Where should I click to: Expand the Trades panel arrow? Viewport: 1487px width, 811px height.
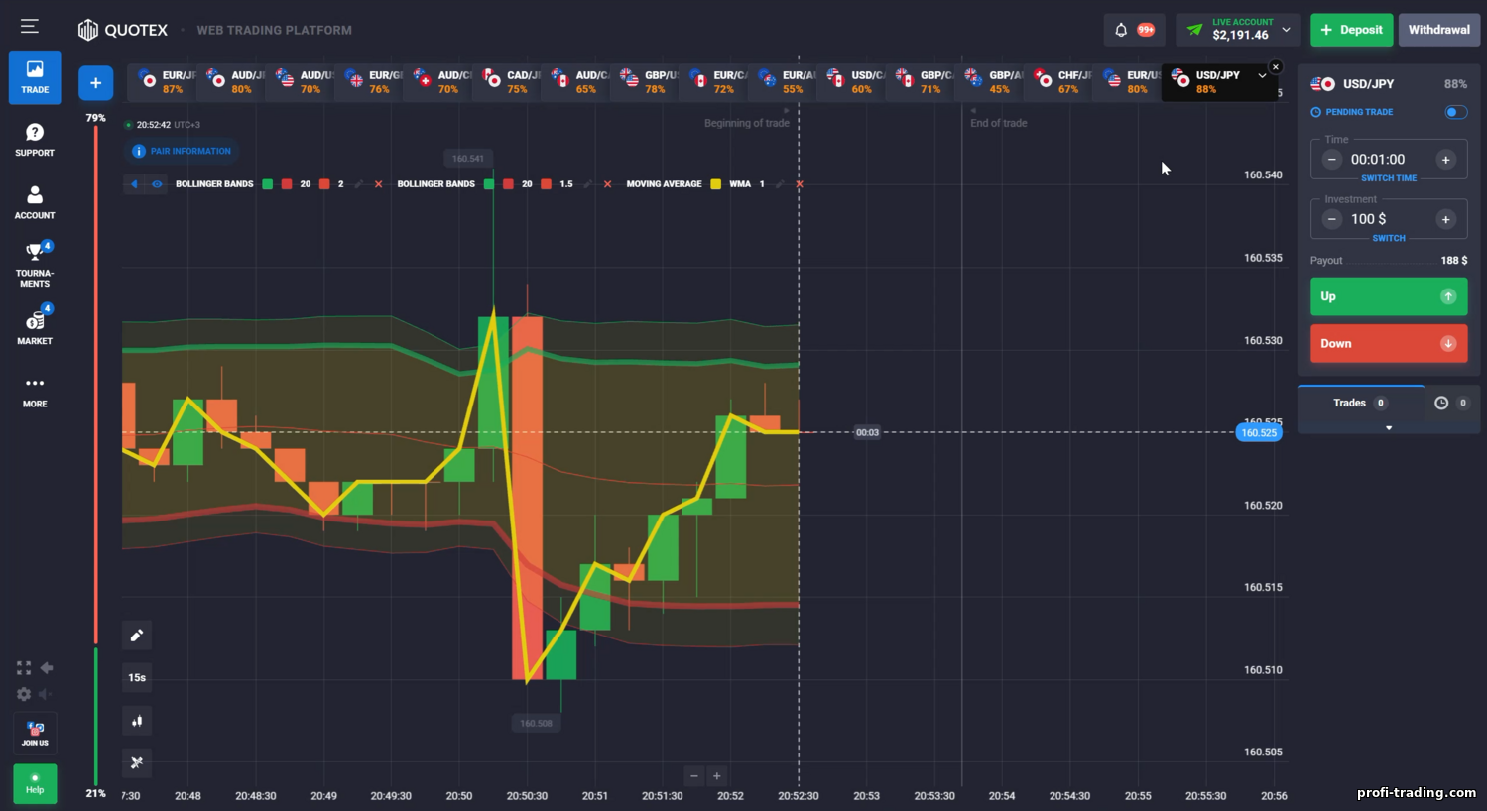pos(1389,428)
